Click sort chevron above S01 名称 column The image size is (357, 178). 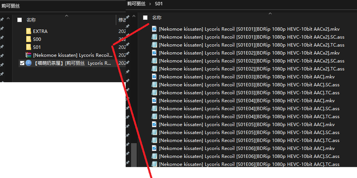tap(270, 14)
